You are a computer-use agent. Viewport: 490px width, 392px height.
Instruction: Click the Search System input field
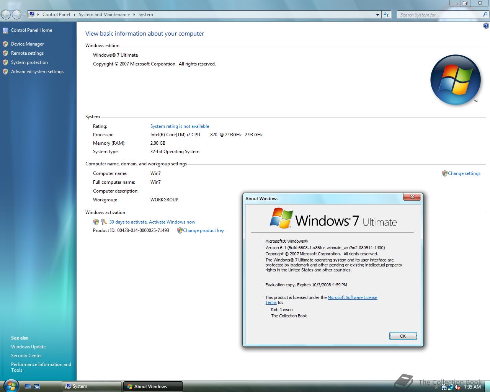click(440, 15)
